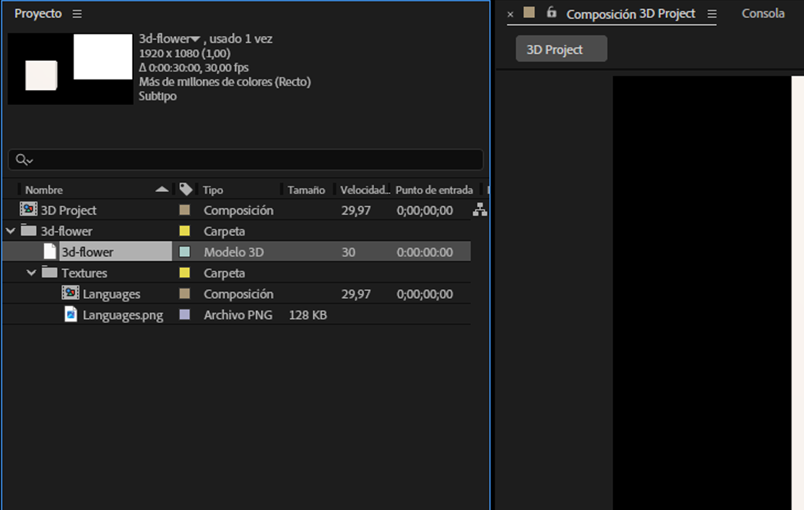Click the 128 KB size value
This screenshot has width=804, height=510.
pos(308,315)
